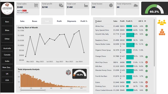The width and height of the screenshot is (168, 94).
Task: Click the Total cost $14M value
Action: [70, 7]
